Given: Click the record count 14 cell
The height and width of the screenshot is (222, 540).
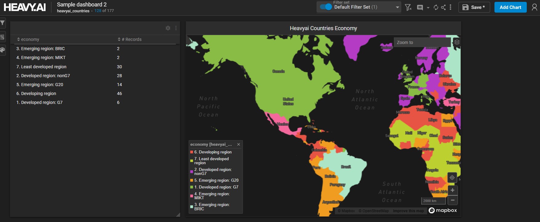Looking at the screenshot, I should (x=119, y=85).
